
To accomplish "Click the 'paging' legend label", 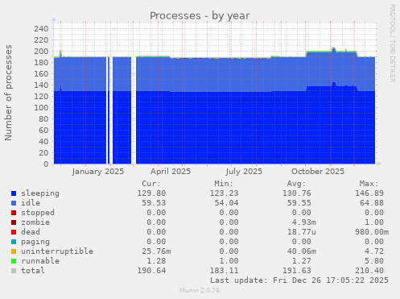I will click(x=35, y=242).
